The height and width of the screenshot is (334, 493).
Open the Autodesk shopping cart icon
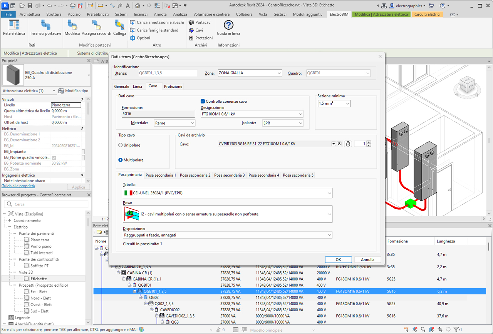click(x=431, y=6)
